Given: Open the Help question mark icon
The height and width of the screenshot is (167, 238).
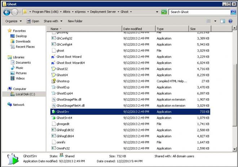Looking at the screenshot, I should 230,21.
